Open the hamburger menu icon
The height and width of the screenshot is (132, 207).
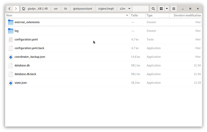pyautogui.click(x=174, y=9)
